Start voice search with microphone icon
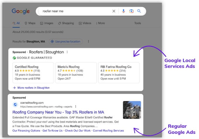Viewport: 199px width, 139px height. coord(123,11)
